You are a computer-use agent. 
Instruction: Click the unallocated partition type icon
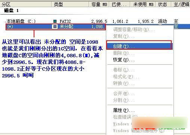(55, 27)
